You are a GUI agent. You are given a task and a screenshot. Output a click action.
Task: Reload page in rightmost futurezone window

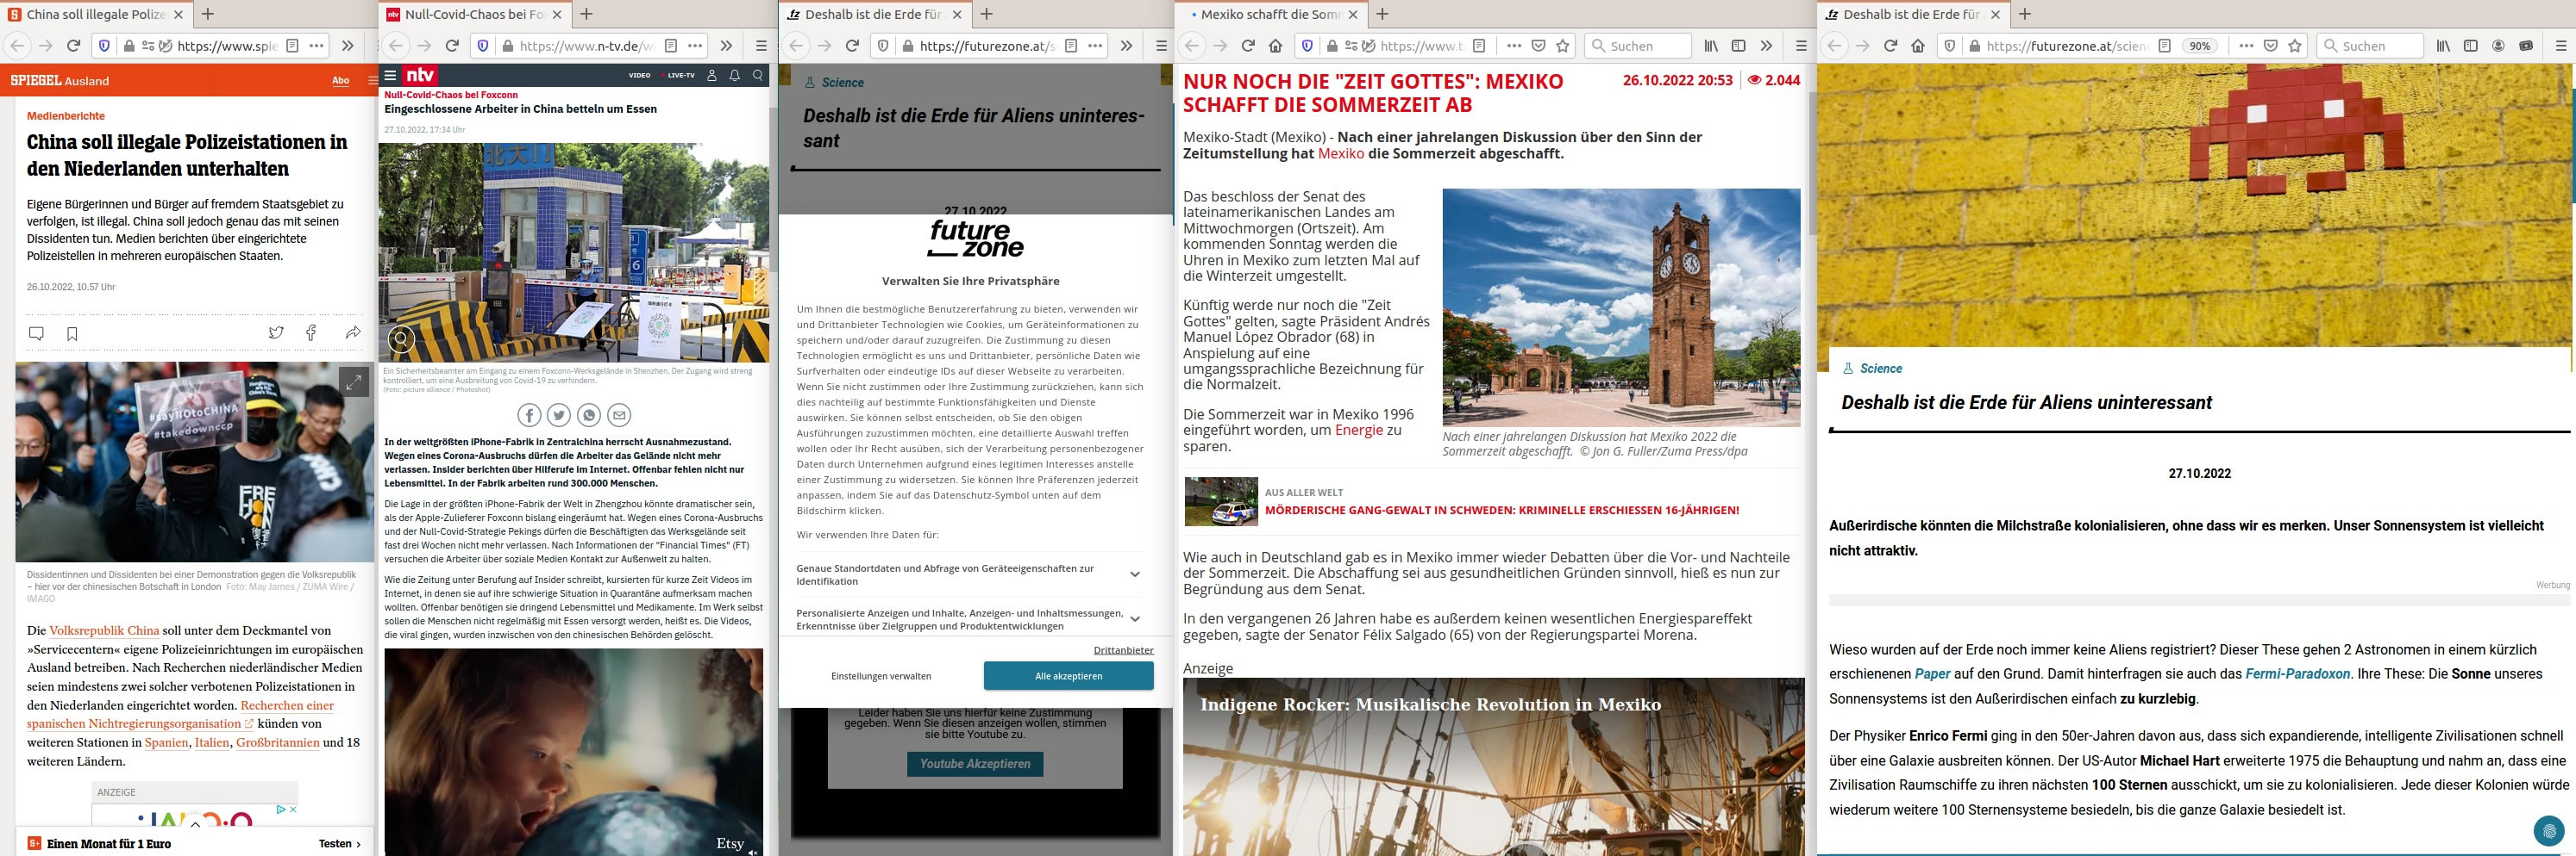click(x=1890, y=46)
